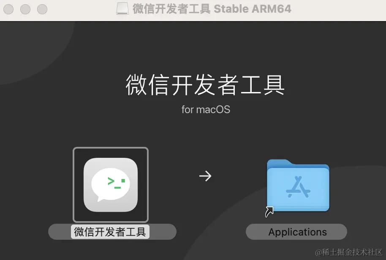Zoom the window using third title button
Screen dimensions: 386x260
pos(42,9)
